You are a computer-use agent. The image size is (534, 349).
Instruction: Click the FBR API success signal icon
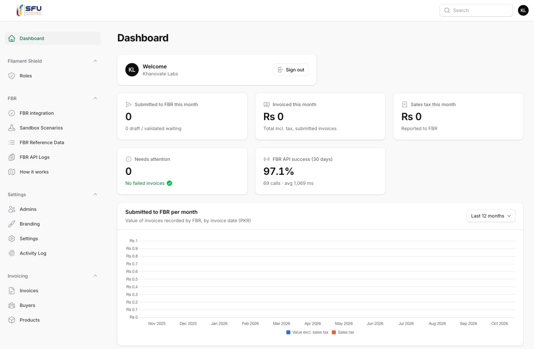click(267, 159)
